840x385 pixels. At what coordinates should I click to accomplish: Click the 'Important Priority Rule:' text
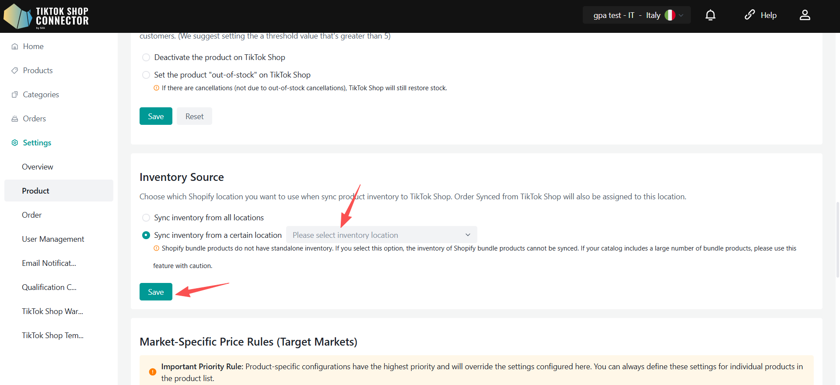coord(202,367)
